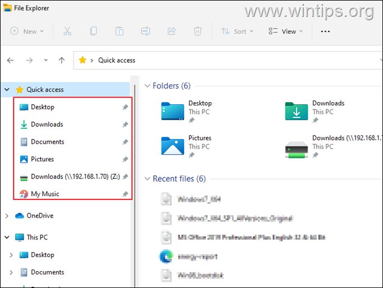Collapse the Folders (6) group

(147, 86)
